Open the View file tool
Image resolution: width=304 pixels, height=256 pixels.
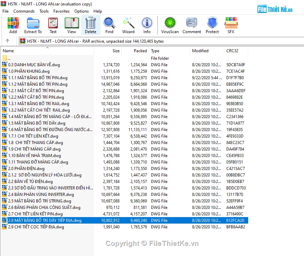pos(72,25)
